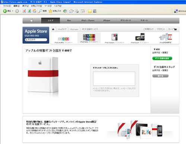Click the Research books toolbar icon
The width and height of the screenshot is (186, 144).
(x=95, y=11)
